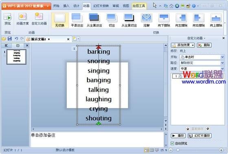Viewport: 228px width, 154px height.
Task: Switch to normal view in status bar
Action: coord(147,150)
